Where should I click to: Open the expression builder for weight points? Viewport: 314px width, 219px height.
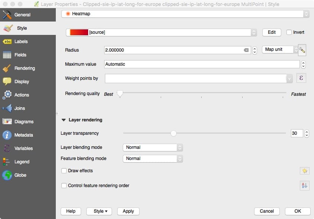(x=301, y=78)
